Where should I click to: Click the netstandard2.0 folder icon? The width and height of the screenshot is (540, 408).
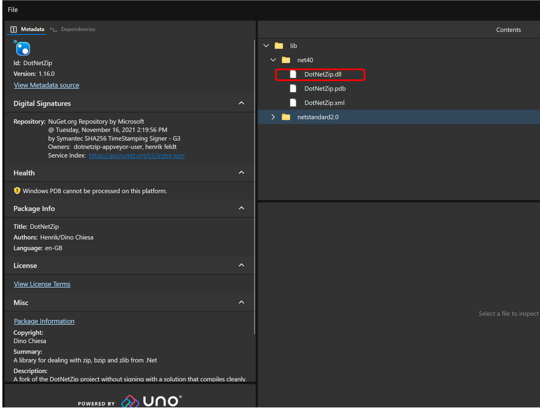pyautogui.click(x=286, y=117)
